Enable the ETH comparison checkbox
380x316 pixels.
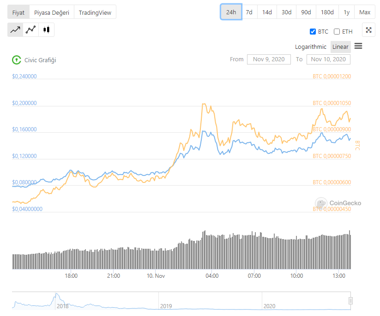click(337, 32)
